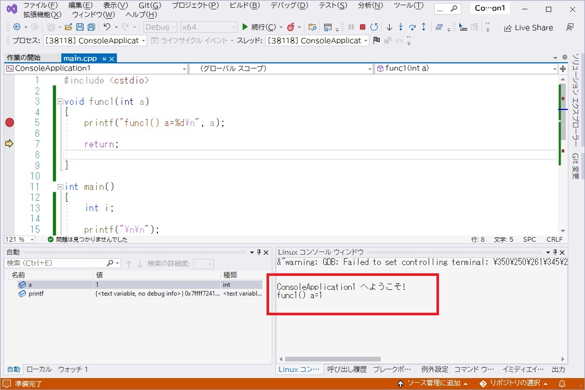Save the current file with the single floppy icon
This screenshot has height=390, width=585.
[x=80, y=27]
